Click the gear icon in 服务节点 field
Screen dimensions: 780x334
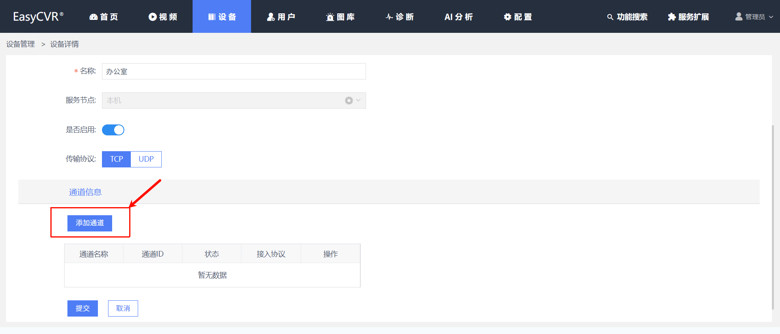pos(349,101)
